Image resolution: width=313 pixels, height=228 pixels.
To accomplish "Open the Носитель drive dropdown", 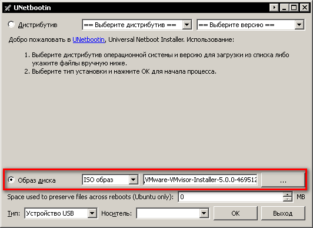I will click(172, 213).
